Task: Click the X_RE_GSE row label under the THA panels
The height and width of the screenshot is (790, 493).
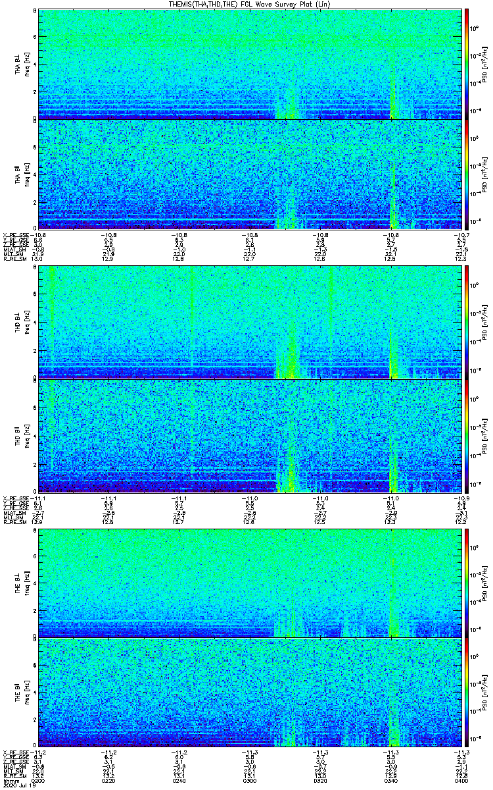Action: click(16, 235)
